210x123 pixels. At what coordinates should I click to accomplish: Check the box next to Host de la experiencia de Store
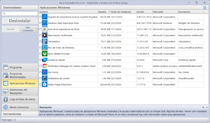coord(40,29)
